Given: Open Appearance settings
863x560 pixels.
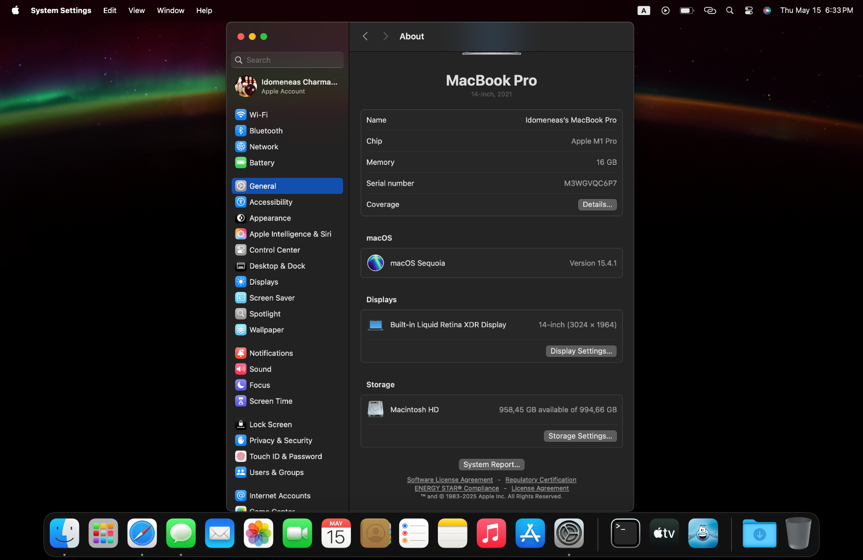Looking at the screenshot, I should pos(287,218).
